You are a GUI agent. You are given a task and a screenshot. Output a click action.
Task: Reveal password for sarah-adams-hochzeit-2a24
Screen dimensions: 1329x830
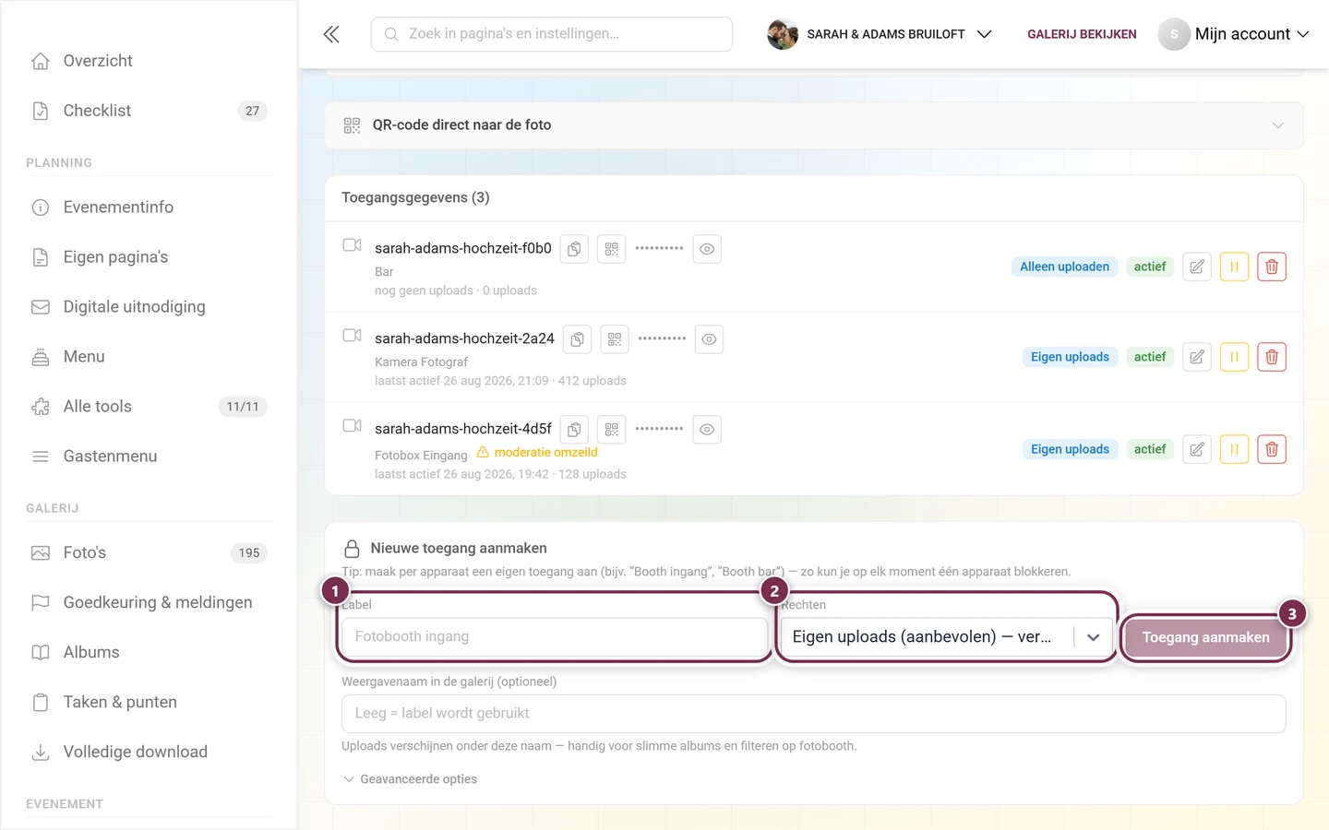709,339
